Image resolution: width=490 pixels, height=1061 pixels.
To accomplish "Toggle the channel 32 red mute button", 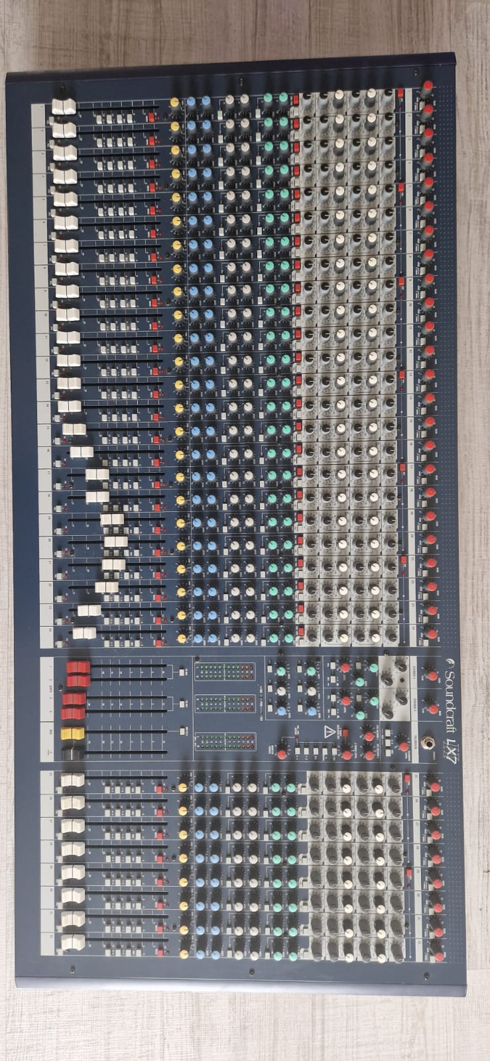I will point(160,954).
